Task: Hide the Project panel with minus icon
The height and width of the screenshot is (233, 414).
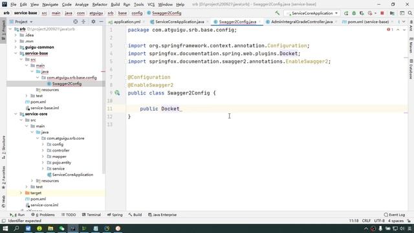Action: [101, 21]
